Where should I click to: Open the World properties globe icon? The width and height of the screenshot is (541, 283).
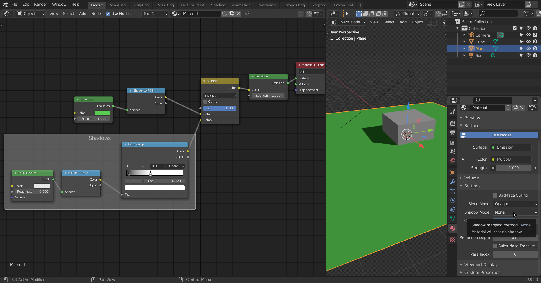(x=453, y=161)
